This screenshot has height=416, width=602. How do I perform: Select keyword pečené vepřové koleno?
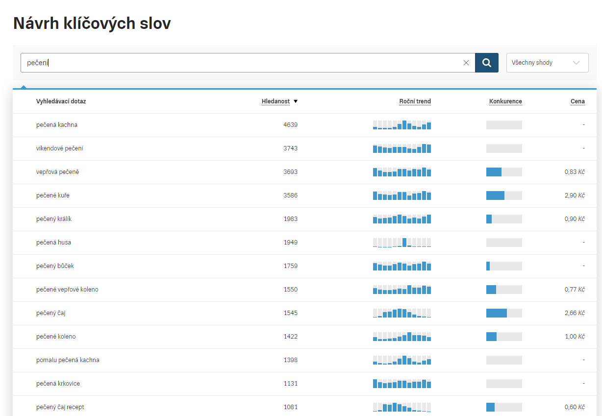(x=67, y=290)
